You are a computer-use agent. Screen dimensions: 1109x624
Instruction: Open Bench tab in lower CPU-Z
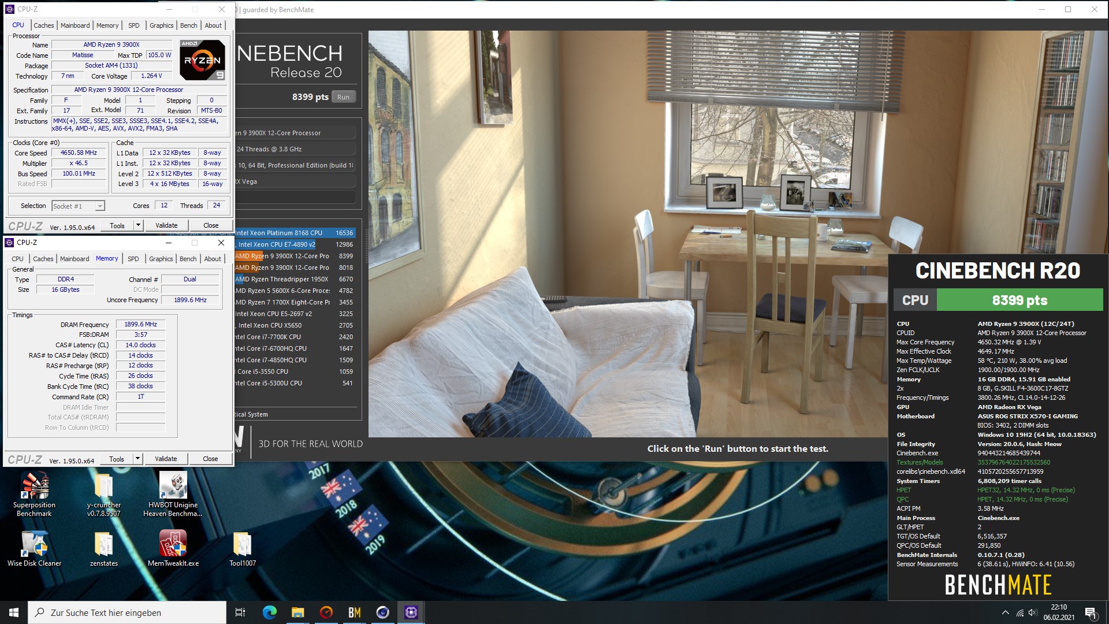click(x=188, y=259)
